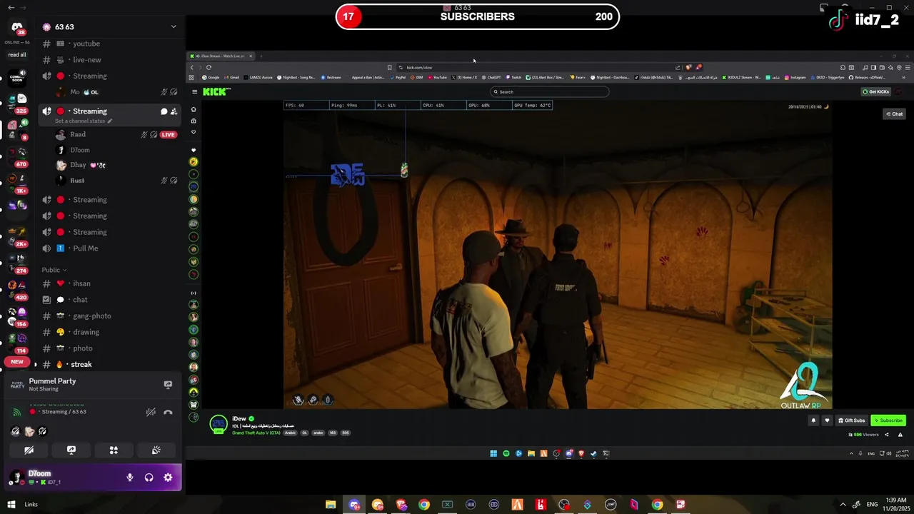The image size is (914, 514).
Task: Open chat for active Streaming channel
Action: (x=164, y=111)
